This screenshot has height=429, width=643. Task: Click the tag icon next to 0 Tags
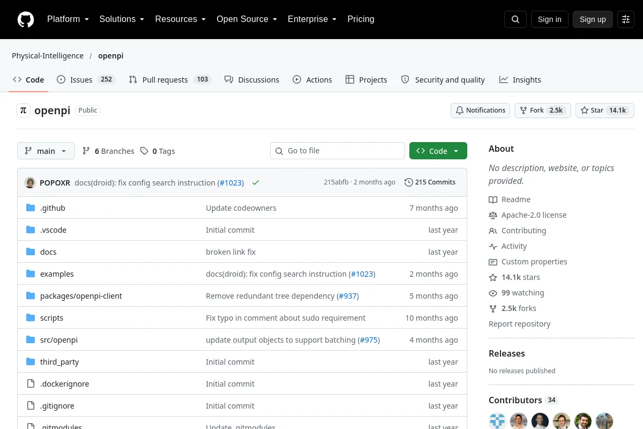144,151
